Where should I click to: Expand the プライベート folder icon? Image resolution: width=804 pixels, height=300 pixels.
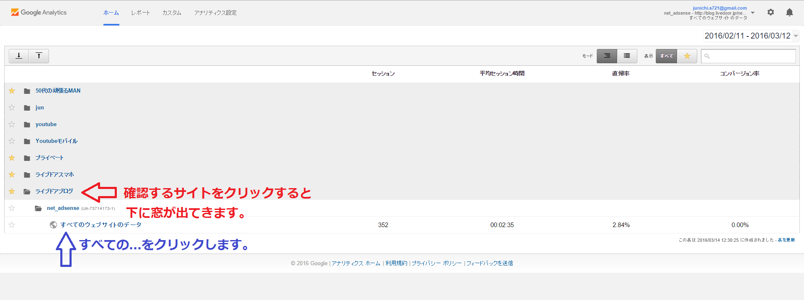click(x=27, y=158)
